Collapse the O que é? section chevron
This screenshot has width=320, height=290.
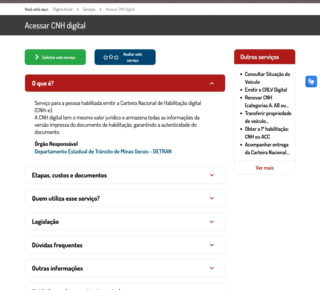point(212,83)
